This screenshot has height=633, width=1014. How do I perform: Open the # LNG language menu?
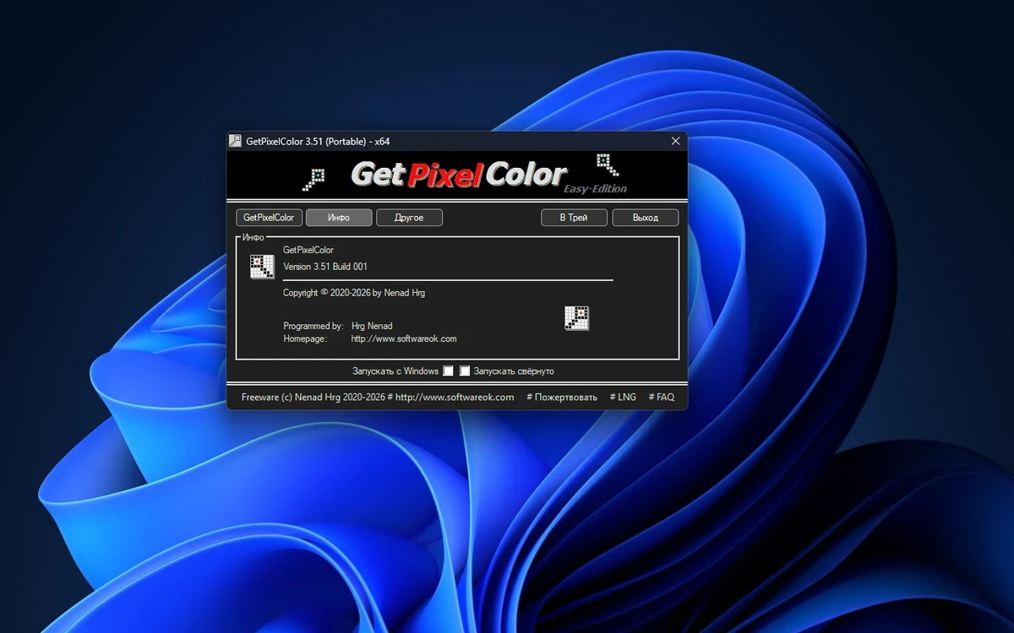coord(623,397)
